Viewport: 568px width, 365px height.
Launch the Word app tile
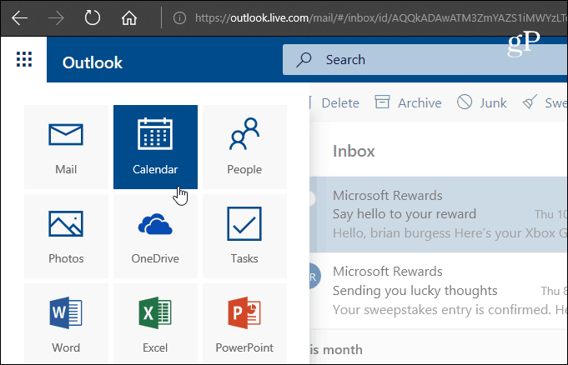click(x=66, y=323)
